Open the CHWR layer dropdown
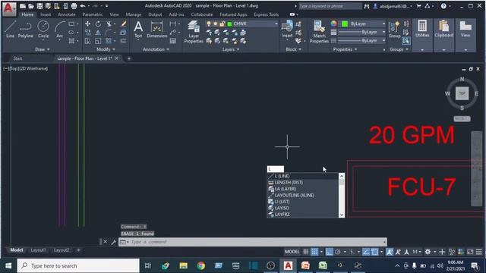This screenshot has height=273, width=486. point(276,24)
